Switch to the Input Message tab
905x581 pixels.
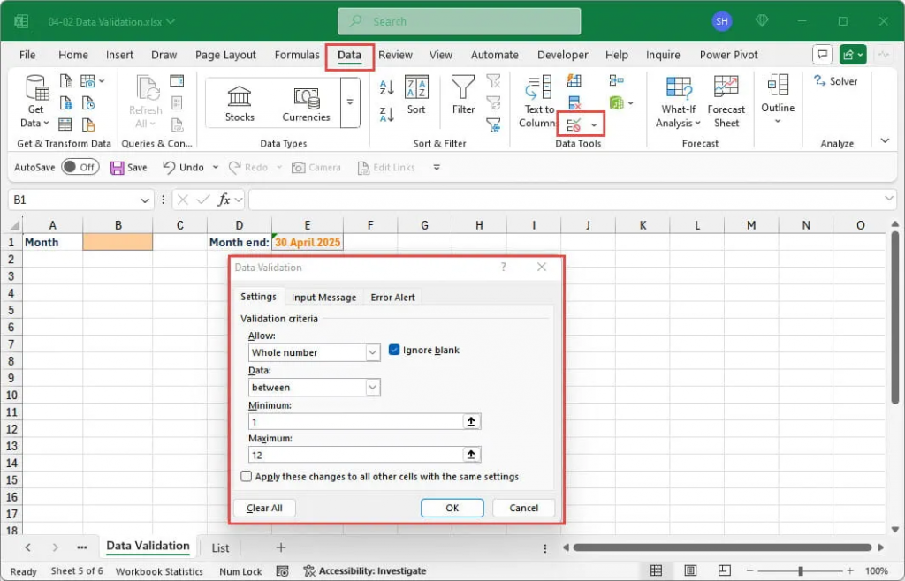click(323, 298)
